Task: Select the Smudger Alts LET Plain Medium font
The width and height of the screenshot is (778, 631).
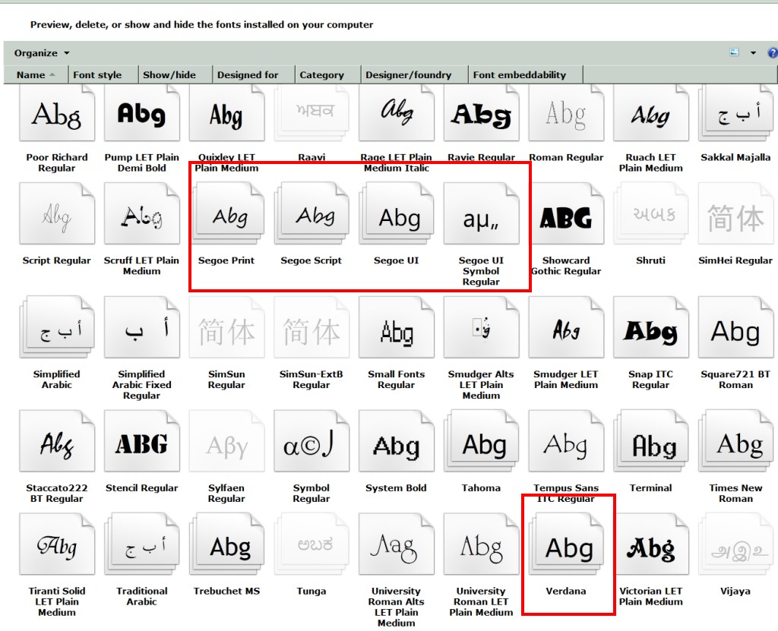Action: pyautogui.click(x=481, y=327)
